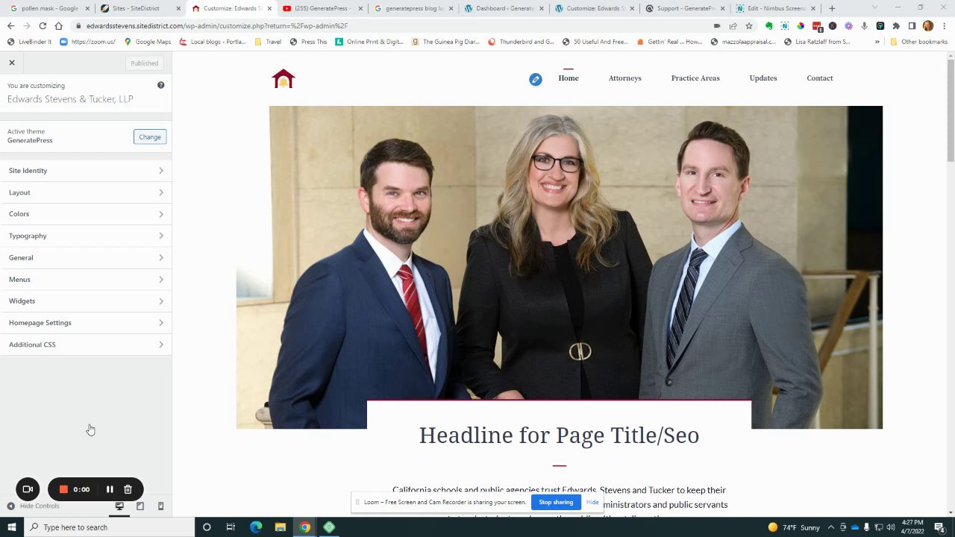The image size is (955, 537).
Task: Click the blue pencil edit shortcut icon
Action: point(536,79)
